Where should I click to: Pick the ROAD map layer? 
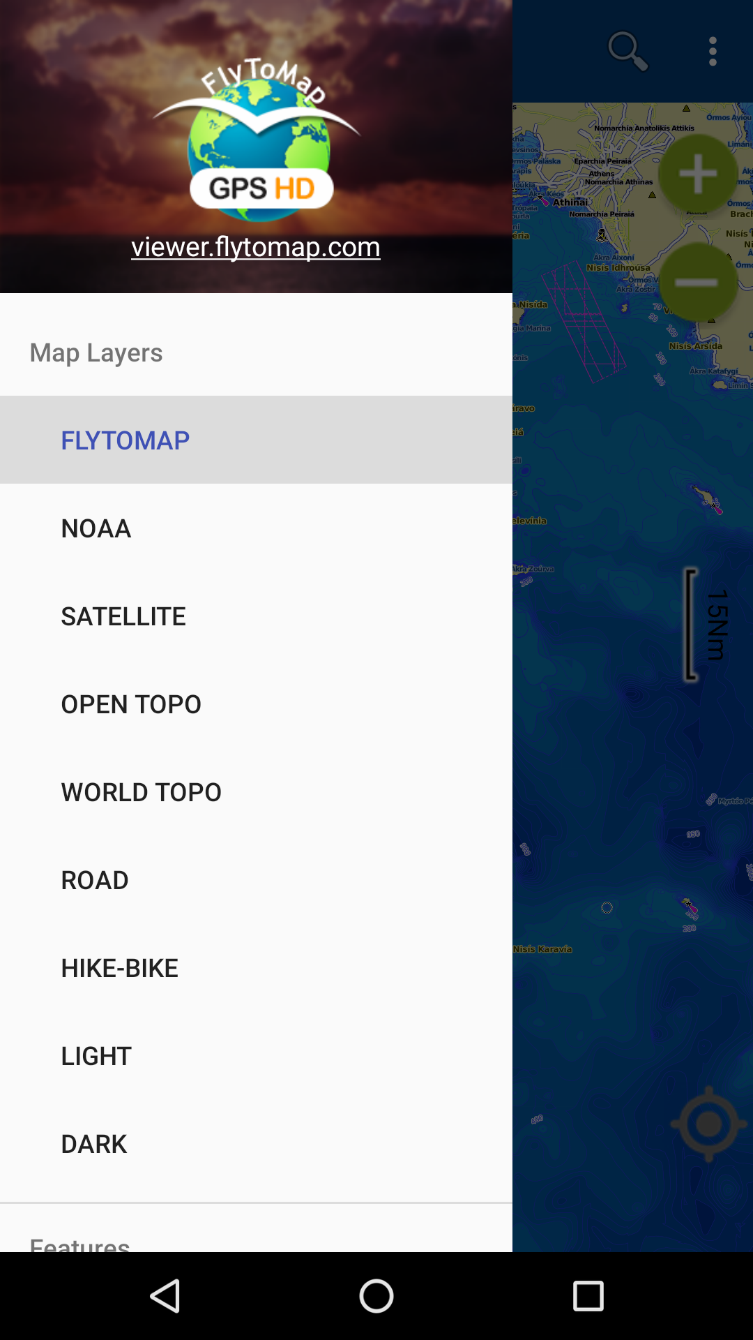[256, 879]
